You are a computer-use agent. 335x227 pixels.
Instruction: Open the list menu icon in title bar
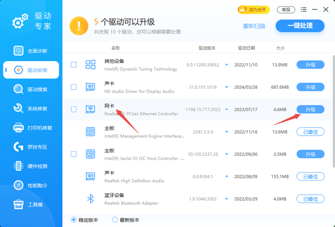tap(303, 9)
